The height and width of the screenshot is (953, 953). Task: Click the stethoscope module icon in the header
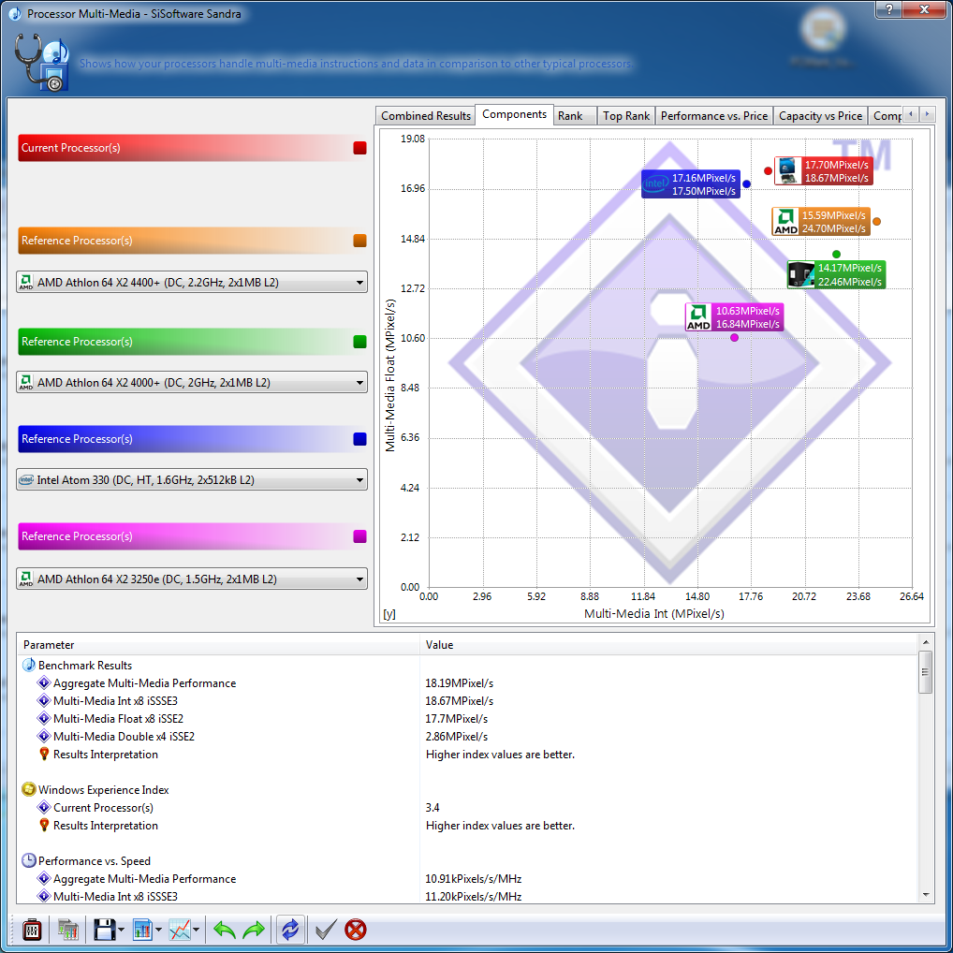click(x=40, y=62)
